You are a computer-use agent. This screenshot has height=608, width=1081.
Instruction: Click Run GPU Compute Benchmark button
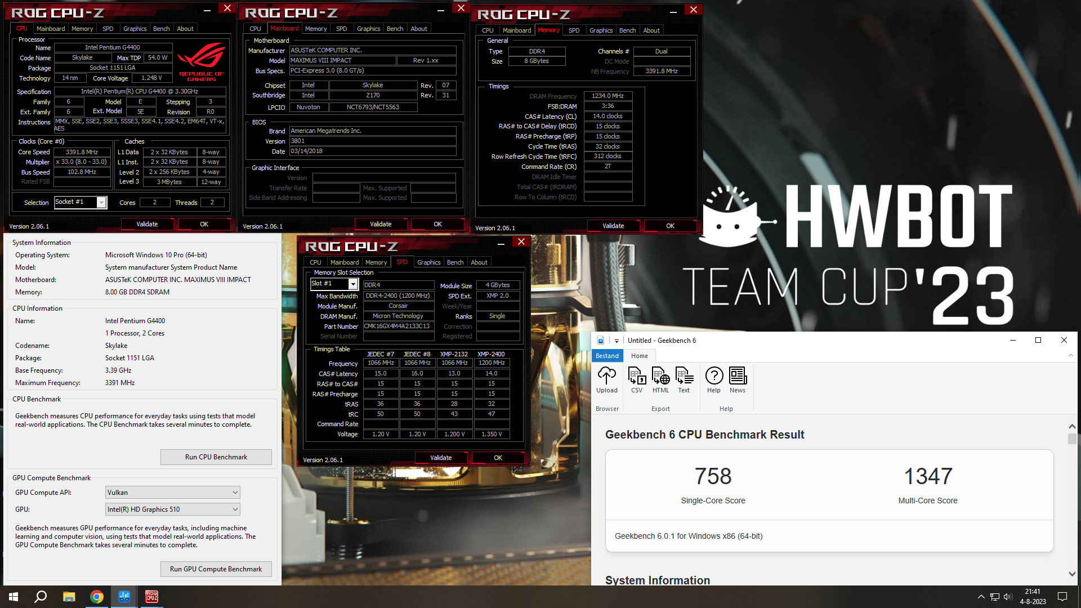tap(216, 569)
